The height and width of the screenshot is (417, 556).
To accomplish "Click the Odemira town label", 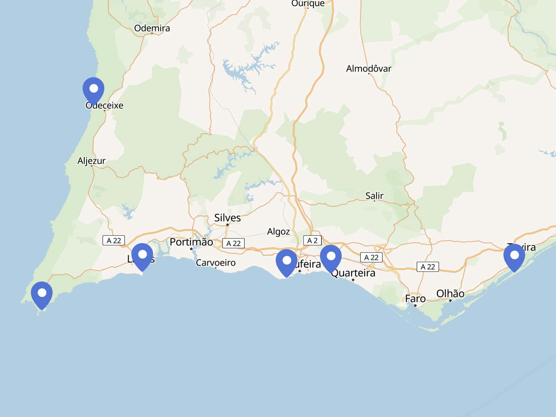I will pos(152,28).
